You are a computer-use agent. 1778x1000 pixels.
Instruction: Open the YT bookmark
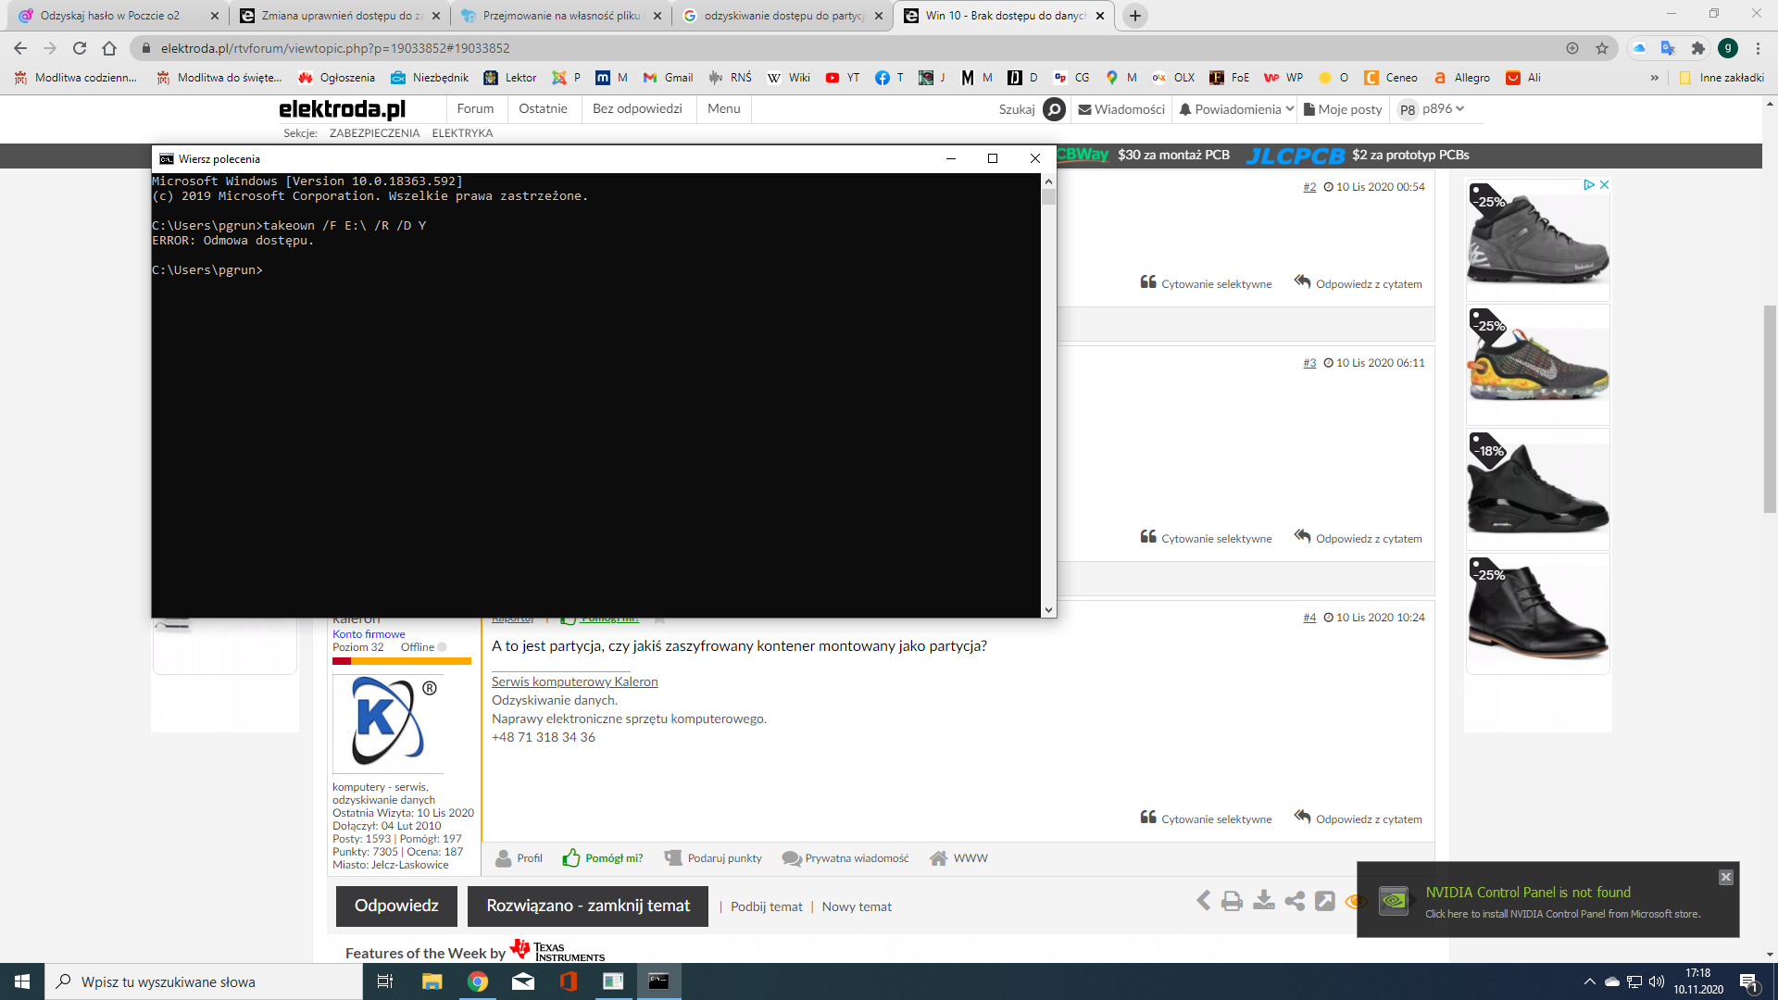(843, 78)
